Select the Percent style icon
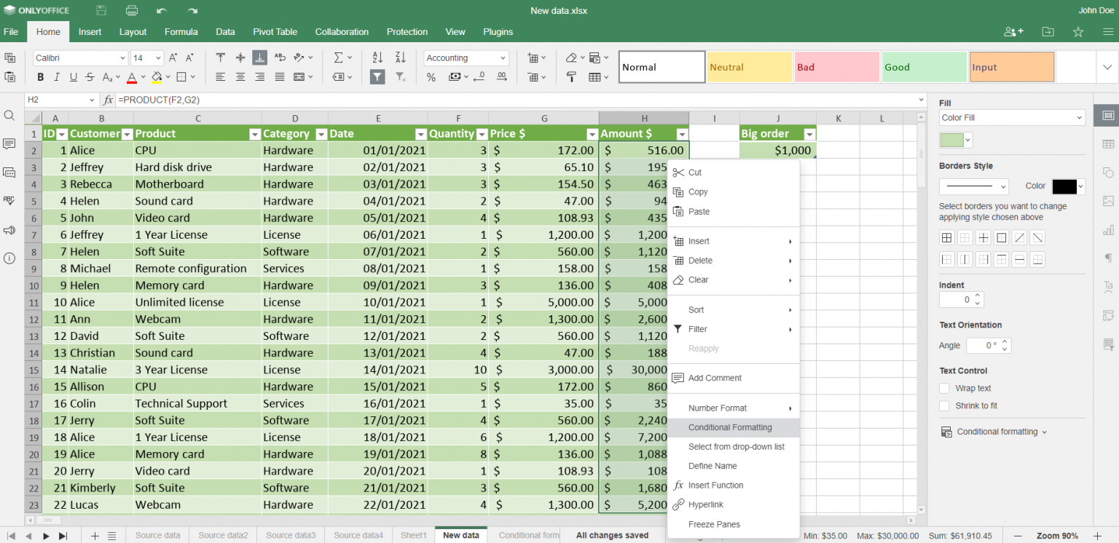The image size is (1119, 543). [431, 76]
